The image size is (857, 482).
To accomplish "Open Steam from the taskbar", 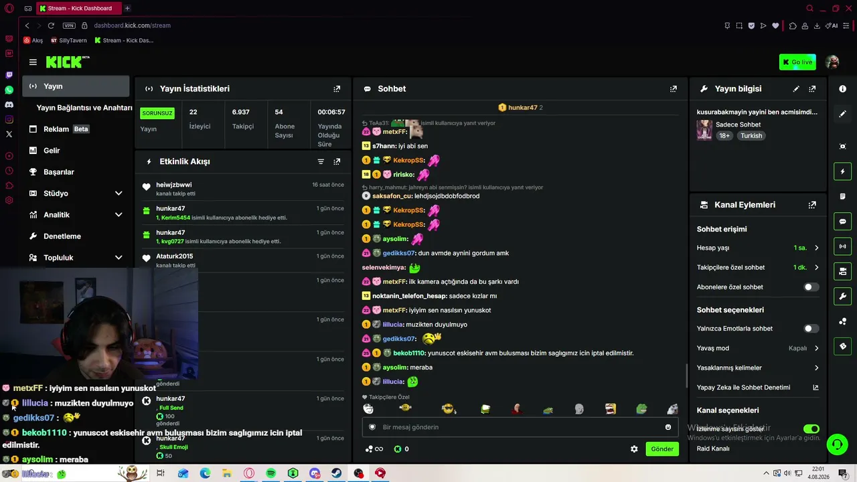I will click(x=337, y=473).
